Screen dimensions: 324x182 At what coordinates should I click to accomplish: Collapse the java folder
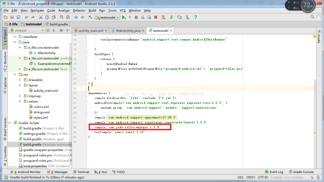click(x=15, y=42)
